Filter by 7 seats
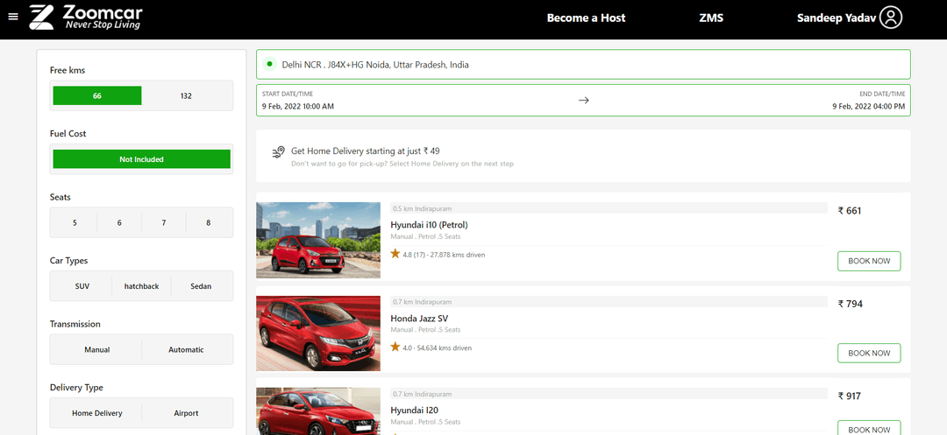The image size is (947, 435). 164,223
